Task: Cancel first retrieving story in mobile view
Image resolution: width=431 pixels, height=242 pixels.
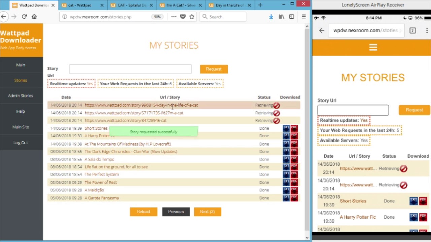Action: click(403, 169)
